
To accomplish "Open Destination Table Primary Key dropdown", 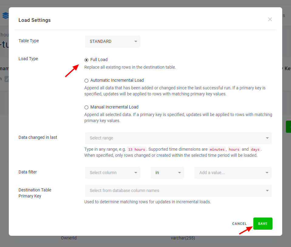I will pos(178,190).
